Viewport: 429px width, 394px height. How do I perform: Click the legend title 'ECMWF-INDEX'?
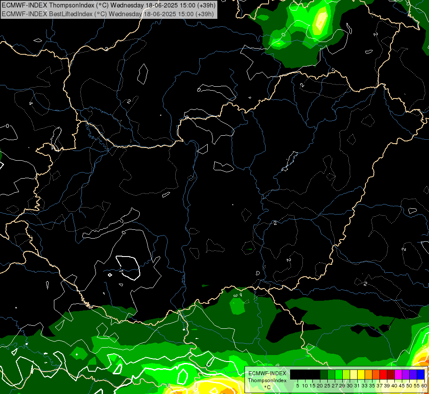(267, 373)
